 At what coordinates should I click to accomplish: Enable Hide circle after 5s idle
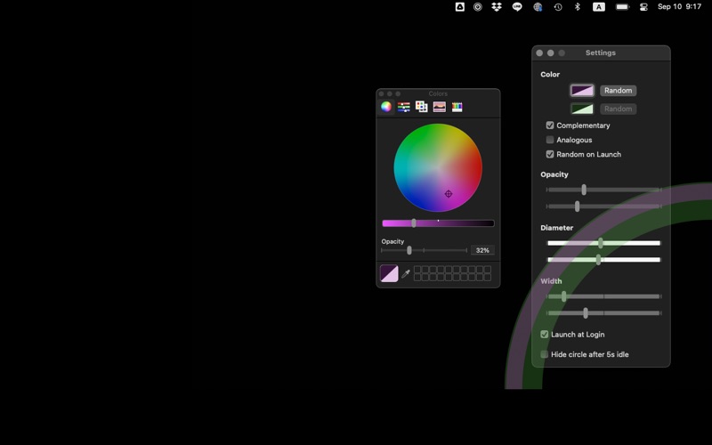545,354
